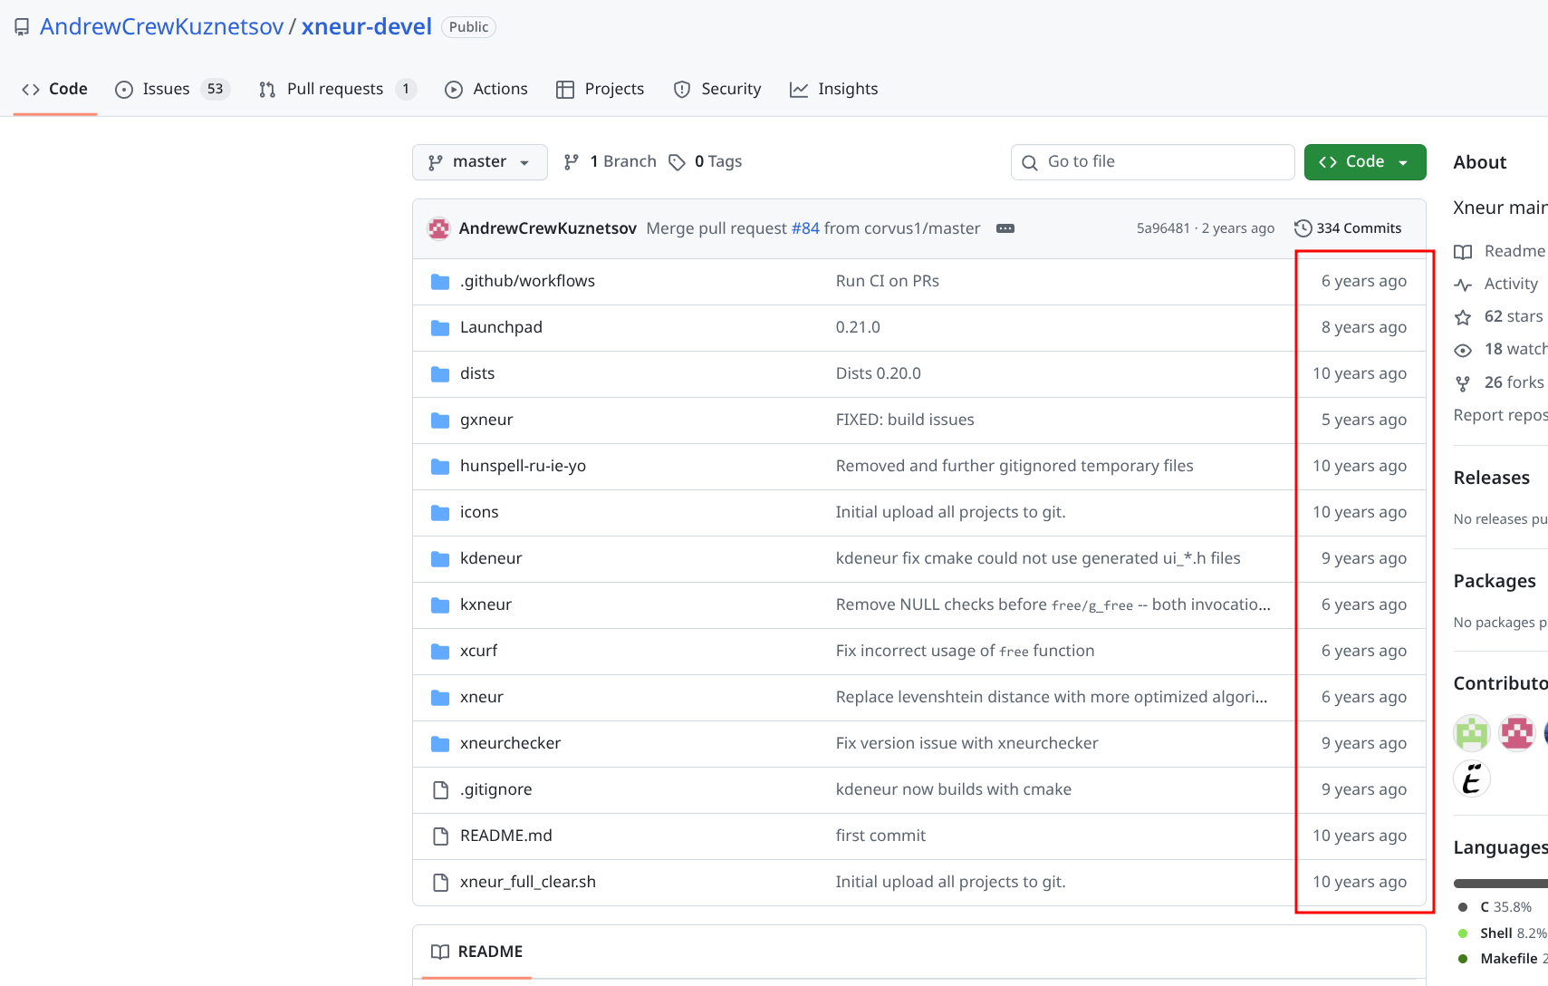
Task: Click the Releases heading in the sidebar
Action: click(1492, 478)
